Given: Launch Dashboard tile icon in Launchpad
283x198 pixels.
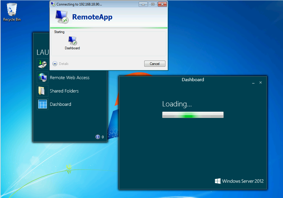Looking at the screenshot, I should (43, 104).
